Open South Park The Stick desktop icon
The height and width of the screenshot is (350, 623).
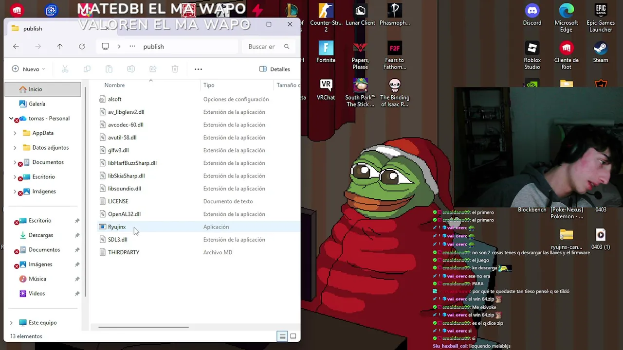(360, 93)
